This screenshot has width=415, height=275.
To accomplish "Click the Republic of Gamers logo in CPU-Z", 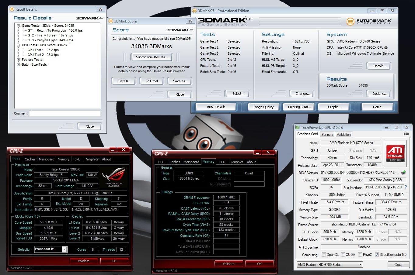I will (x=113, y=177).
